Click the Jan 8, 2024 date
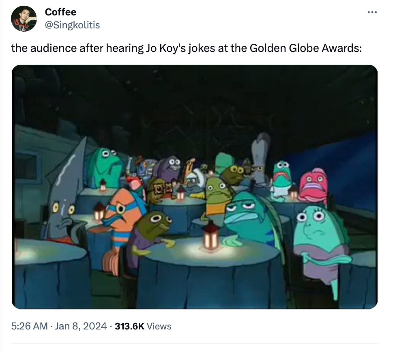Screen dimensions: 395x353 point(81,326)
